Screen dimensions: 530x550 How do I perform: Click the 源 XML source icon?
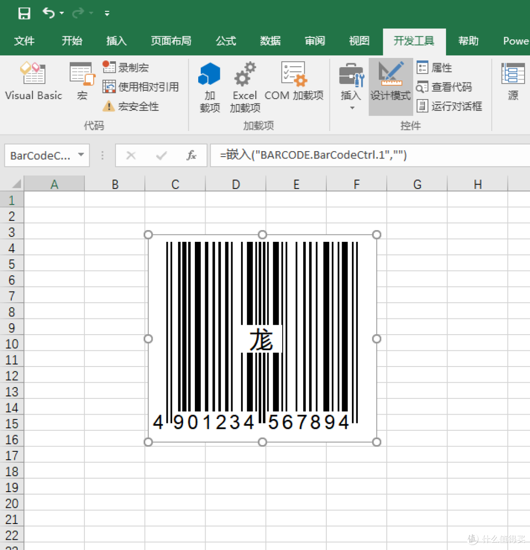[x=513, y=82]
